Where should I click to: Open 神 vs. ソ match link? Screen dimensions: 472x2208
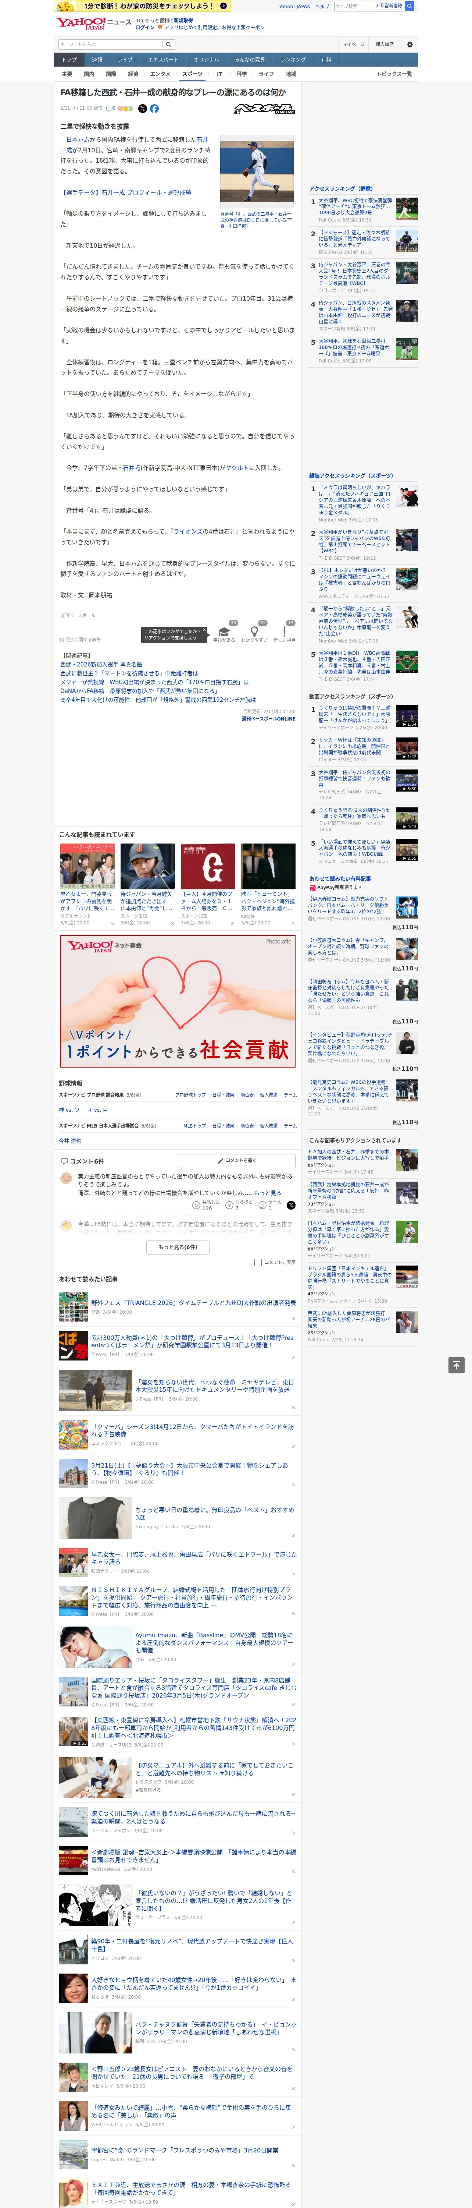[69, 1110]
